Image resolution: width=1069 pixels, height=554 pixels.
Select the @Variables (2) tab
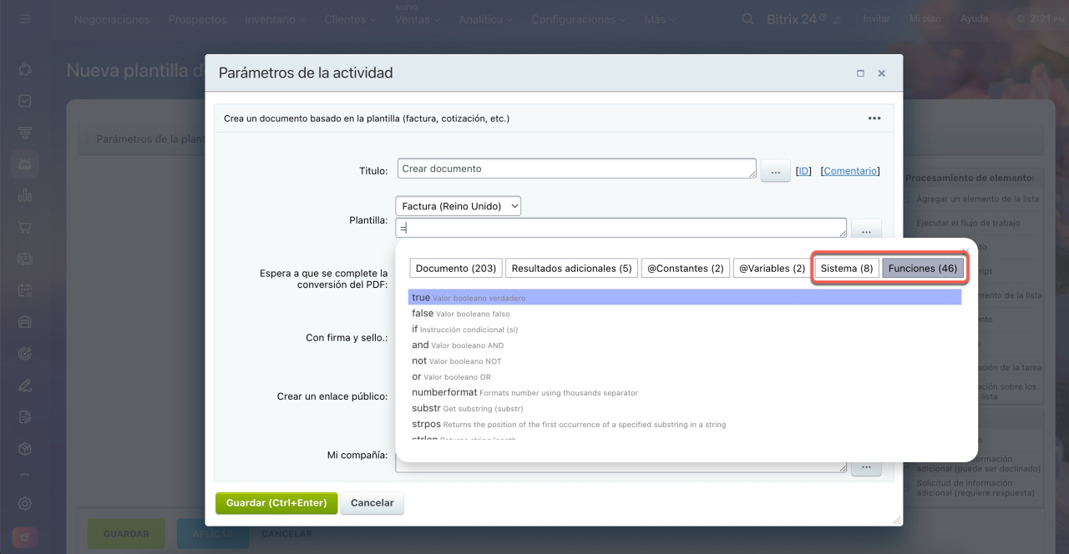point(772,269)
